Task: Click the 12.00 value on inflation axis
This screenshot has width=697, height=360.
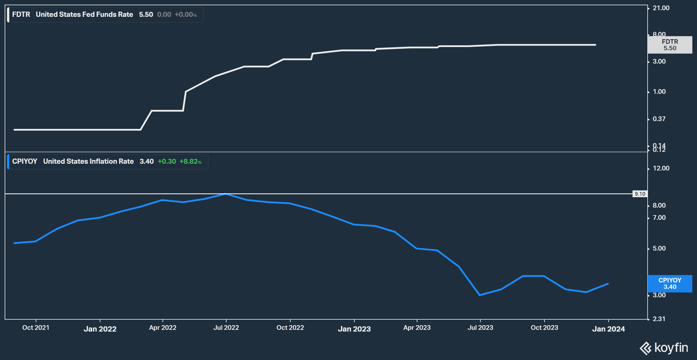Action: 661,168
